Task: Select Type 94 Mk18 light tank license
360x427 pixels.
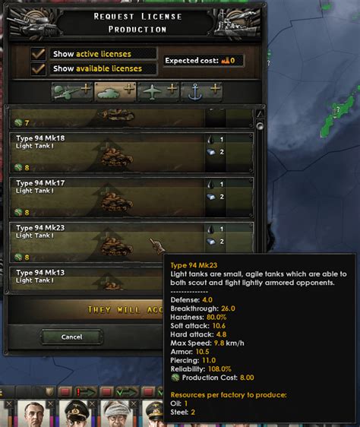Action: 131,153
